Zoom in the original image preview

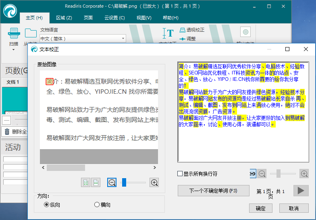(x=154, y=182)
